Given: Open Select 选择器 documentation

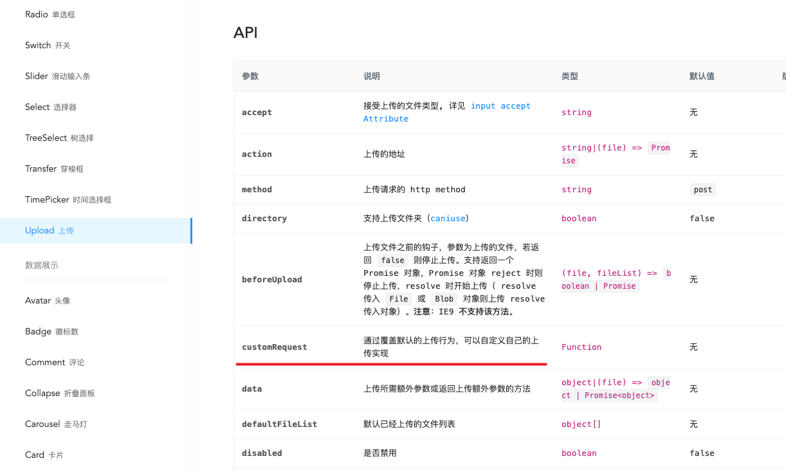Looking at the screenshot, I should click(96, 107).
